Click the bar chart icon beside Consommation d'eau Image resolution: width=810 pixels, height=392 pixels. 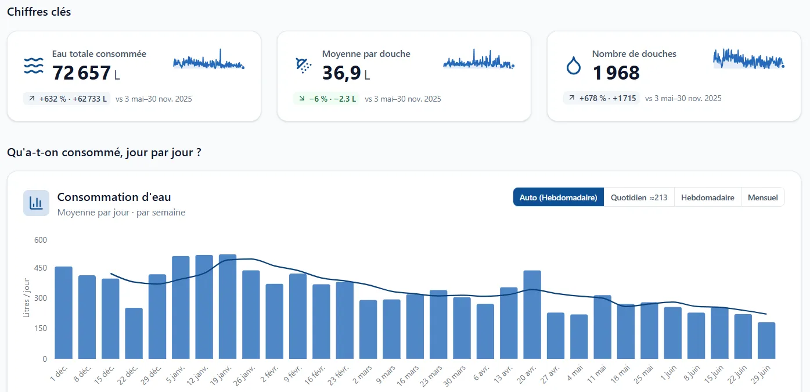[x=36, y=203]
